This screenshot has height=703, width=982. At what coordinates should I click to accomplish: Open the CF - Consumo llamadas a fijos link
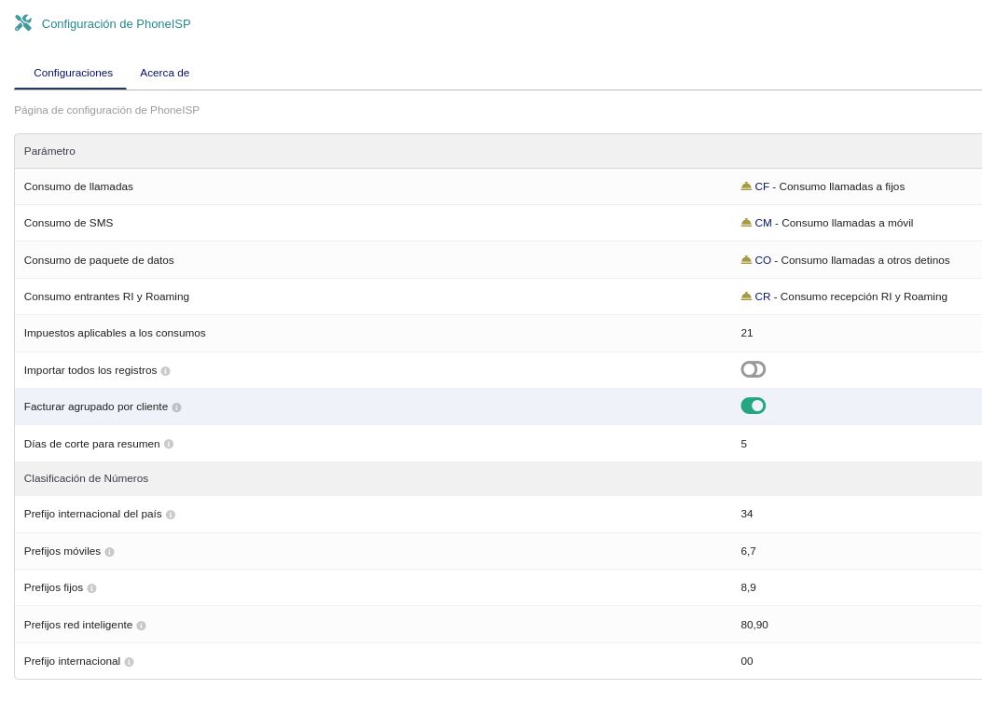(x=829, y=186)
